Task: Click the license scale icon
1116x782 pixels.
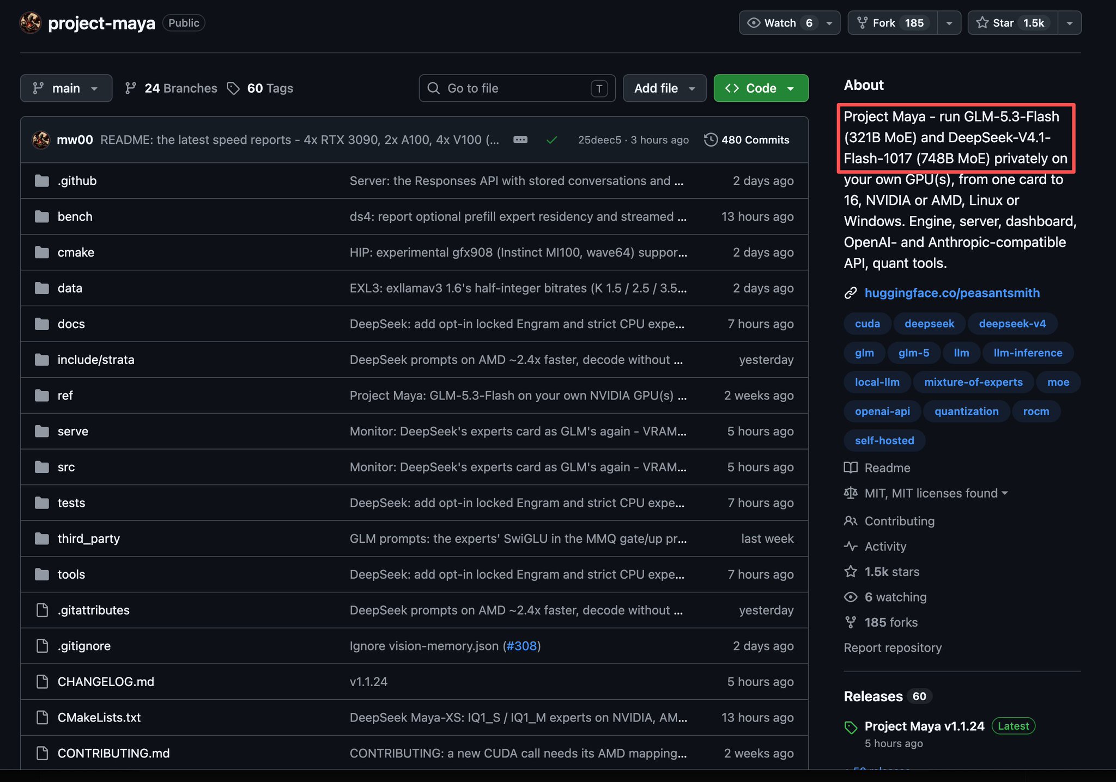Action: (x=851, y=493)
